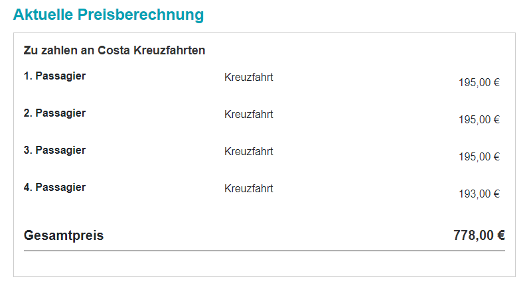Click the 'Zu zahlen an' text

pyautogui.click(x=59, y=50)
